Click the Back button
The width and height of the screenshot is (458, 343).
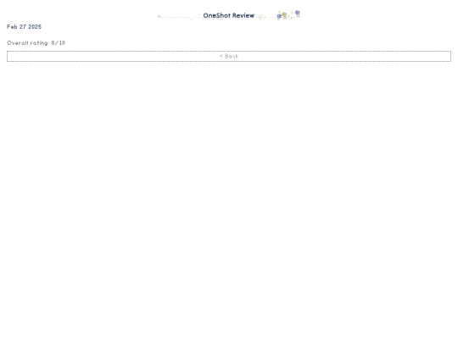229,56
